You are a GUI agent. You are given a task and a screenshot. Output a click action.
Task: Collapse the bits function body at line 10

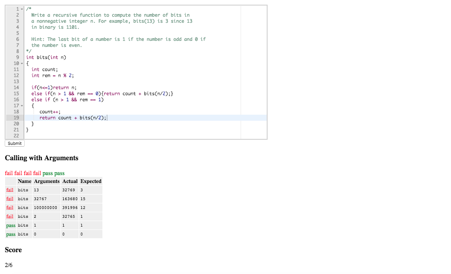point(21,63)
